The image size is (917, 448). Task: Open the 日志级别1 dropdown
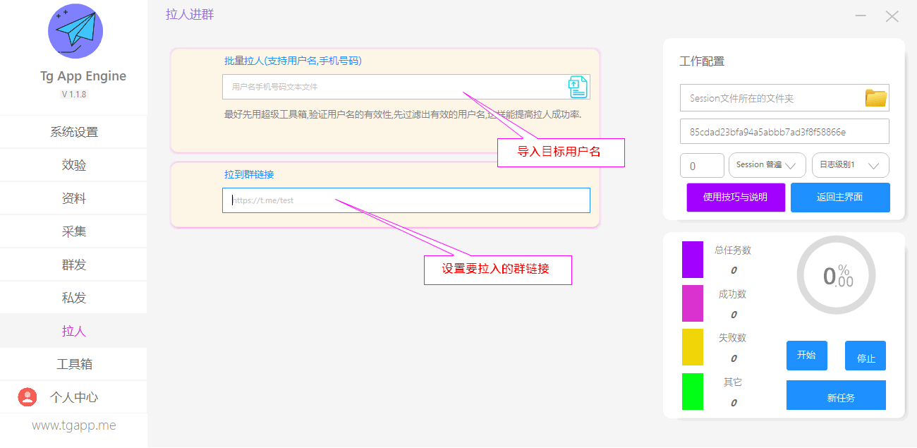pyautogui.click(x=850, y=165)
